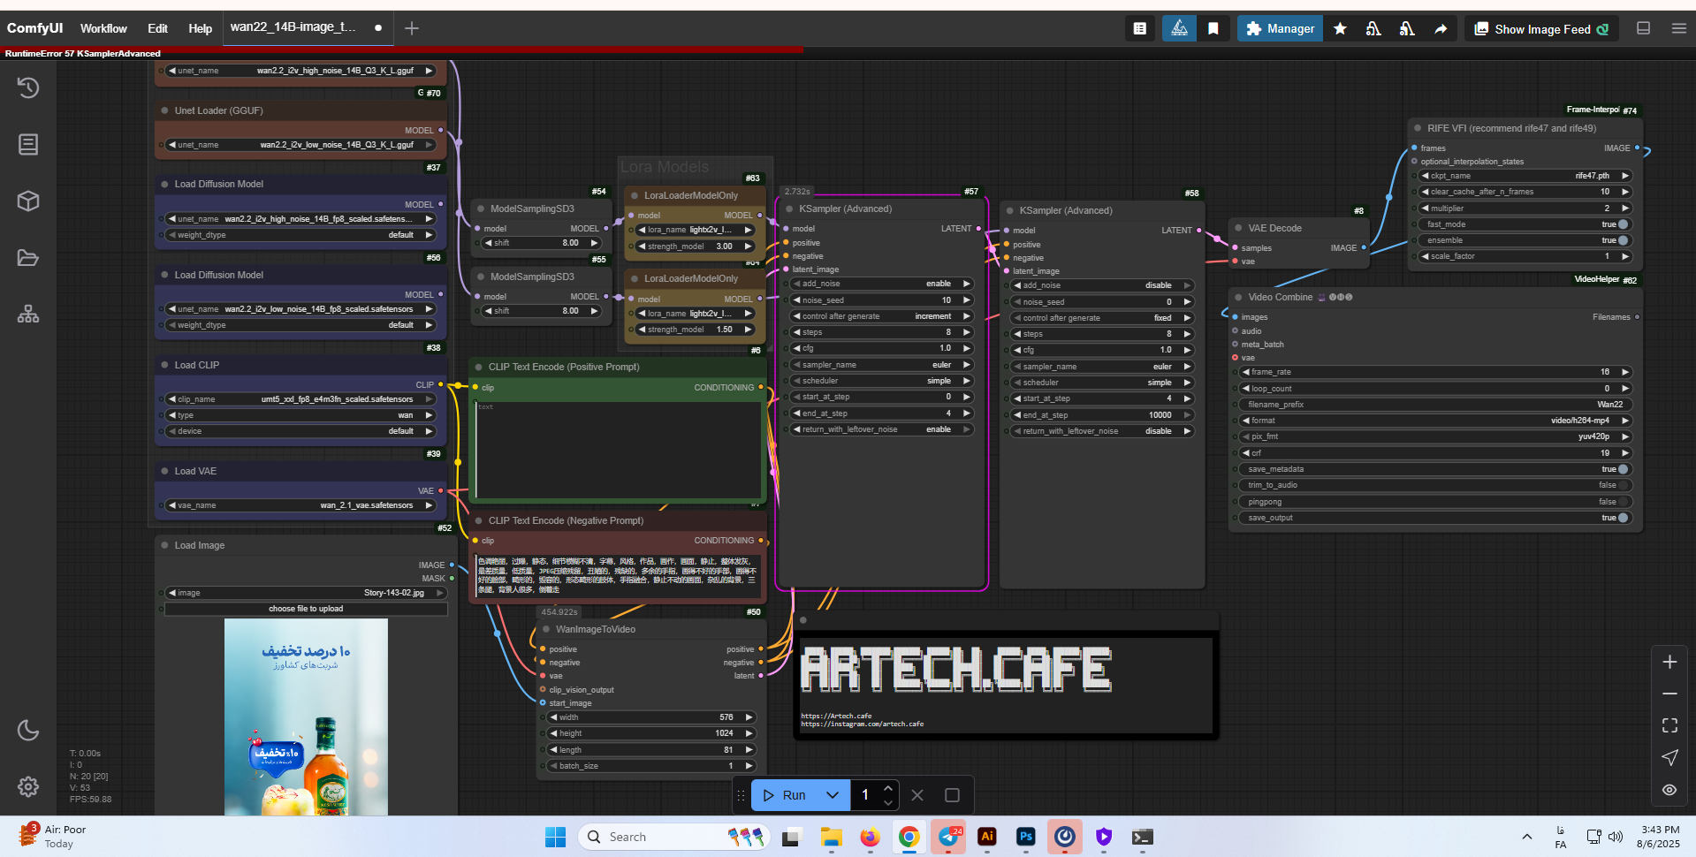Image resolution: width=1696 pixels, height=857 pixels.
Task: Open the queue history sidebar icon
Action: (28, 87)
